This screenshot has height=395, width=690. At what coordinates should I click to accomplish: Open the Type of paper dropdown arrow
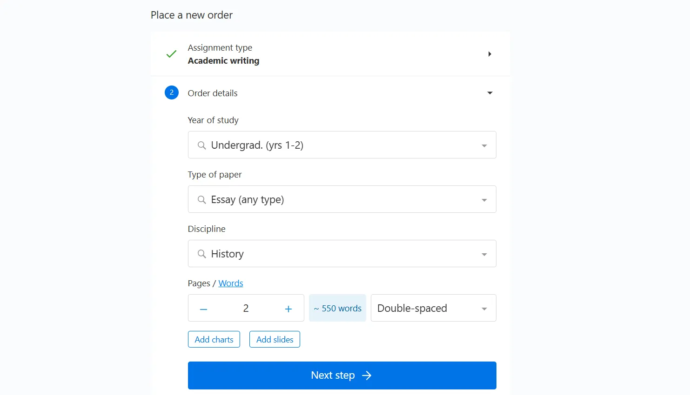(484, 200)
